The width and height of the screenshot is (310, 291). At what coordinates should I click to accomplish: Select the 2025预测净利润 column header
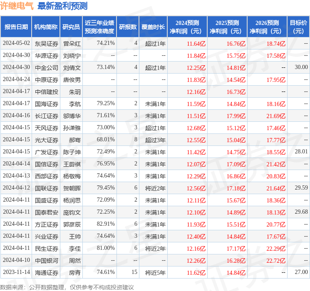tap(227, 27)
